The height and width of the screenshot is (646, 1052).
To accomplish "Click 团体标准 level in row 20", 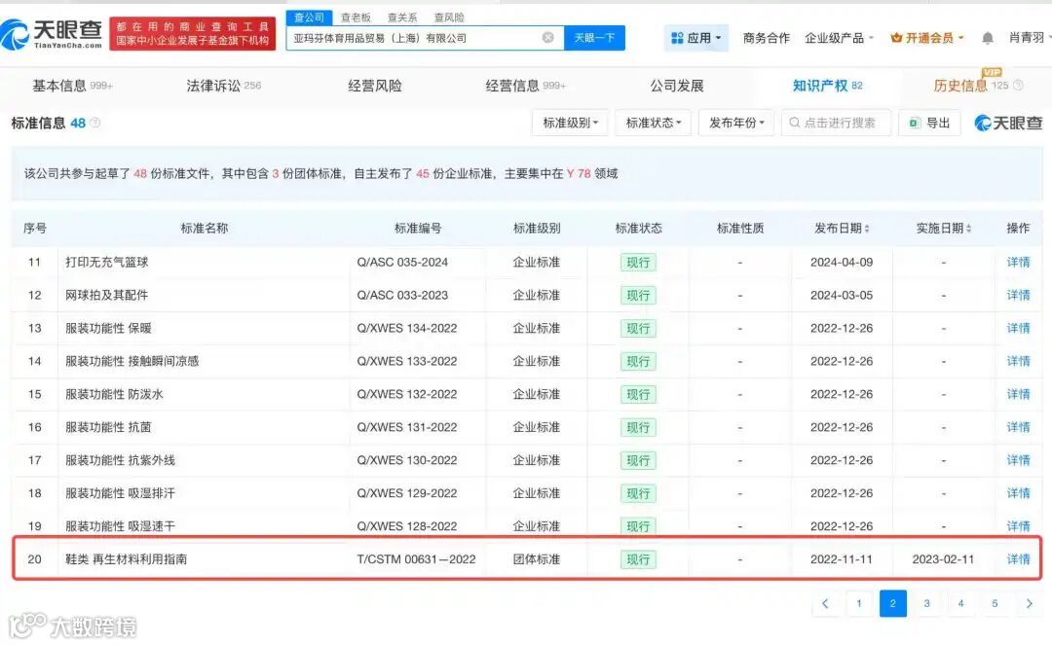I will tap(536, 558).
